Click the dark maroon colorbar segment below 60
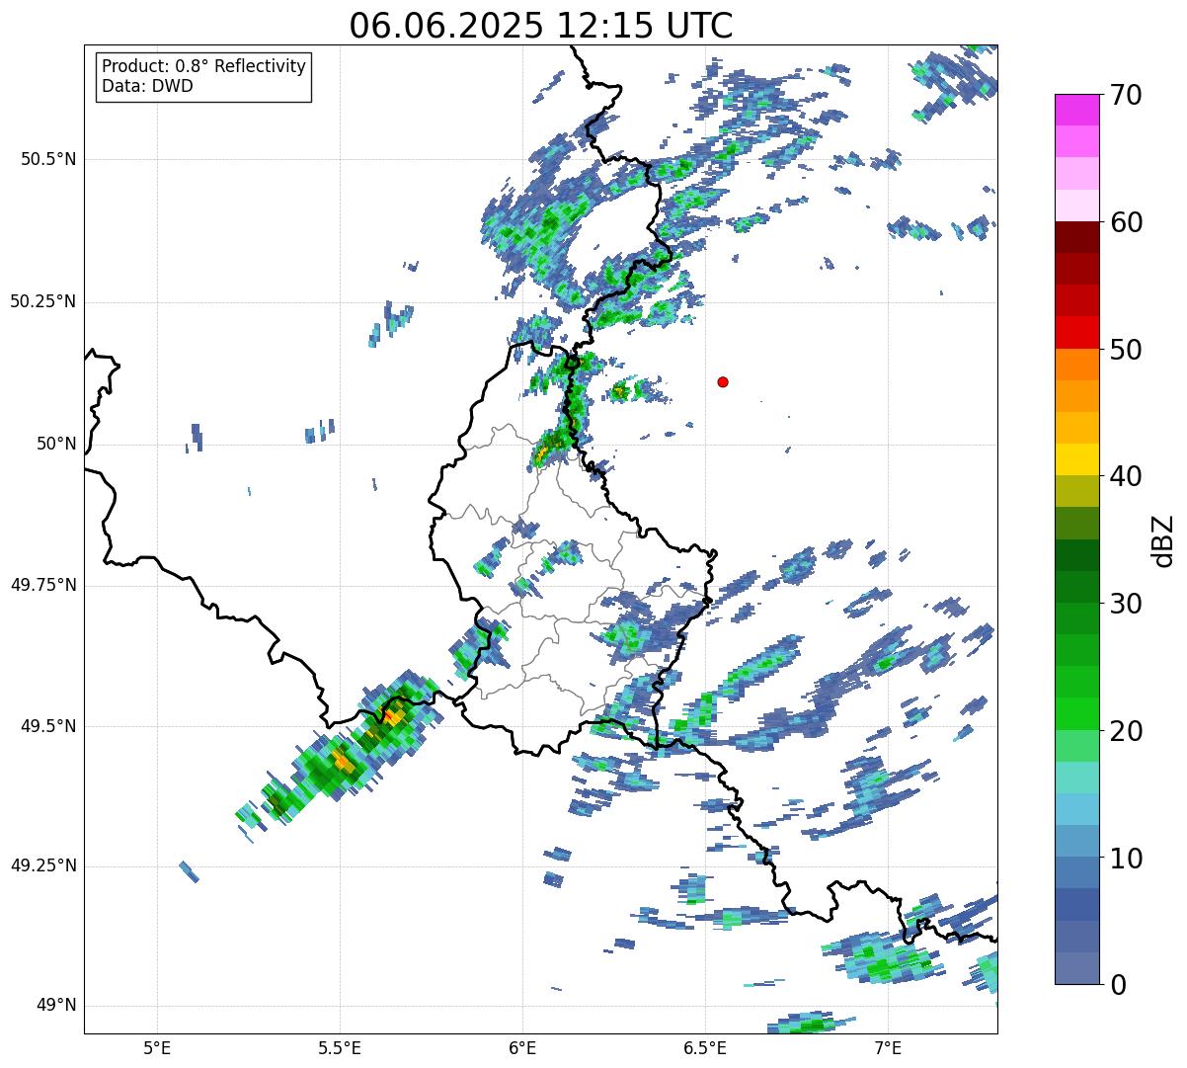1187x1068 pixels. click(1076, 237)
